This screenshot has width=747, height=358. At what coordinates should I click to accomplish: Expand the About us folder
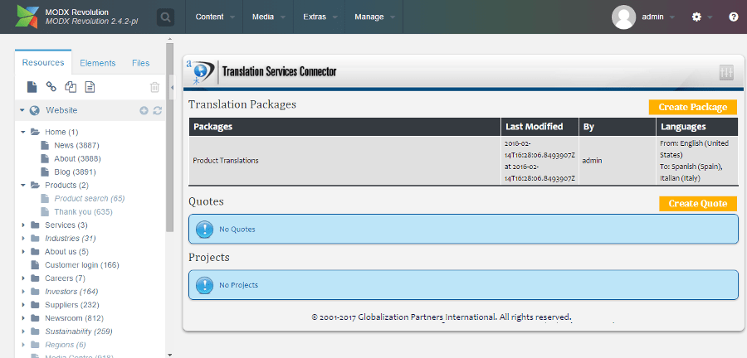pyautogui.click(x=23, y=251)
